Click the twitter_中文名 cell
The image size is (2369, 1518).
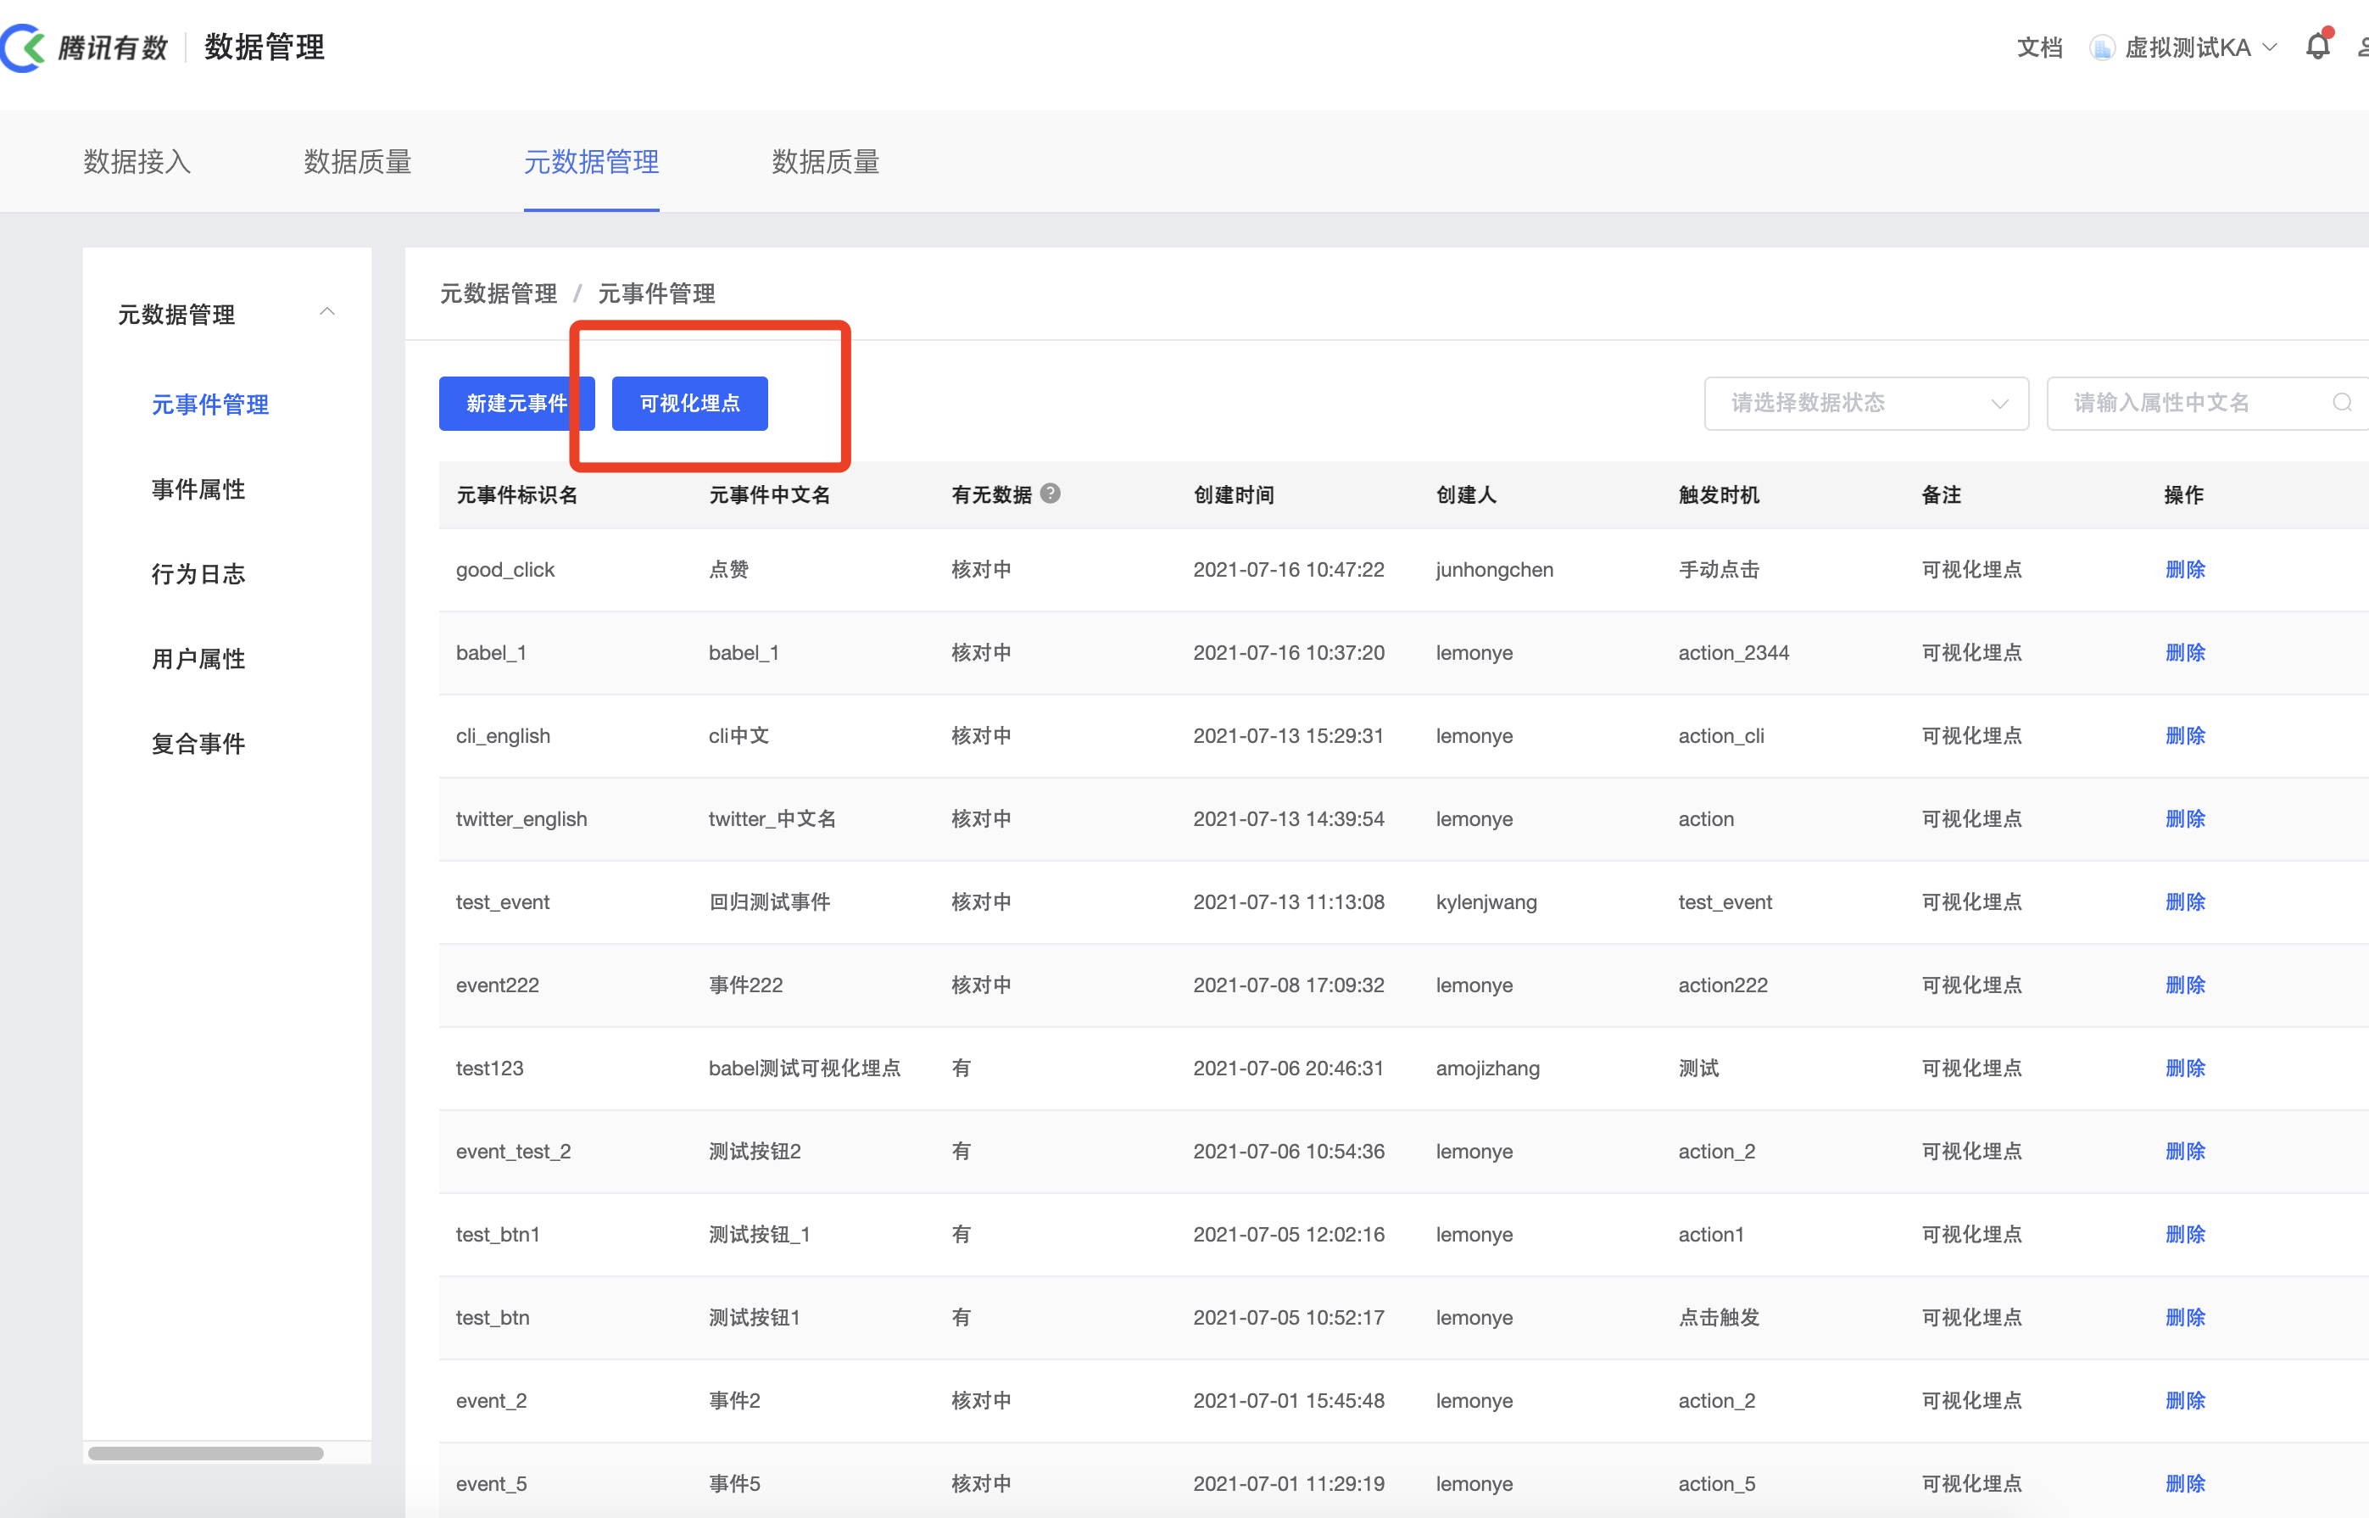[772, 819]
